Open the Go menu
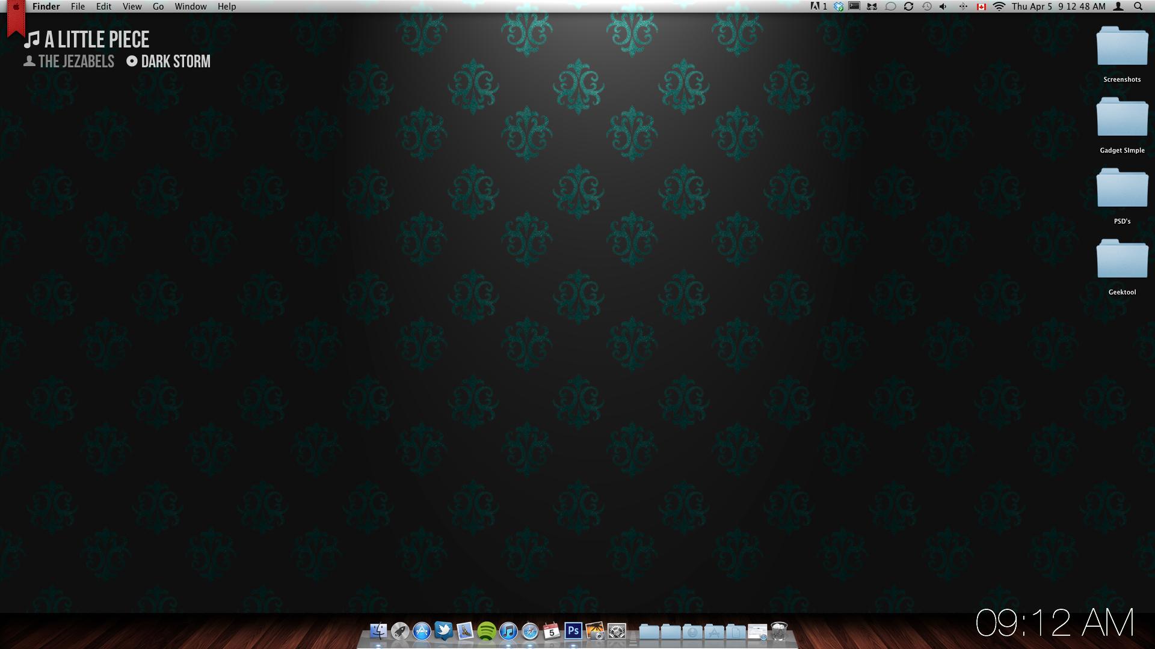1155x649 pixels. (158, 7)
